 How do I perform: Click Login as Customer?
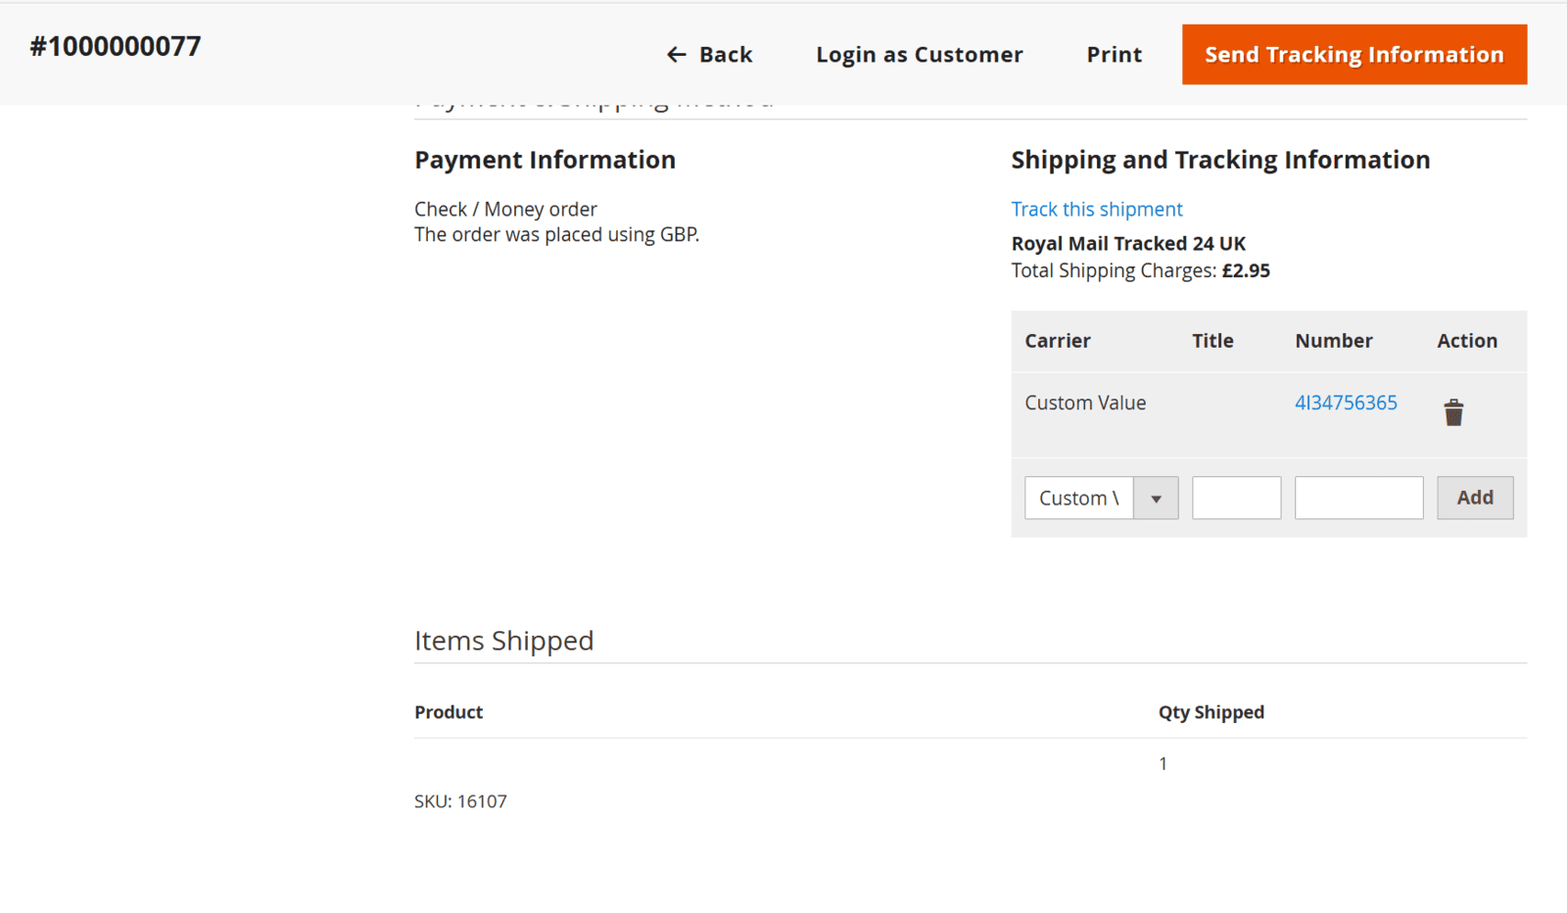coord(919,55)
